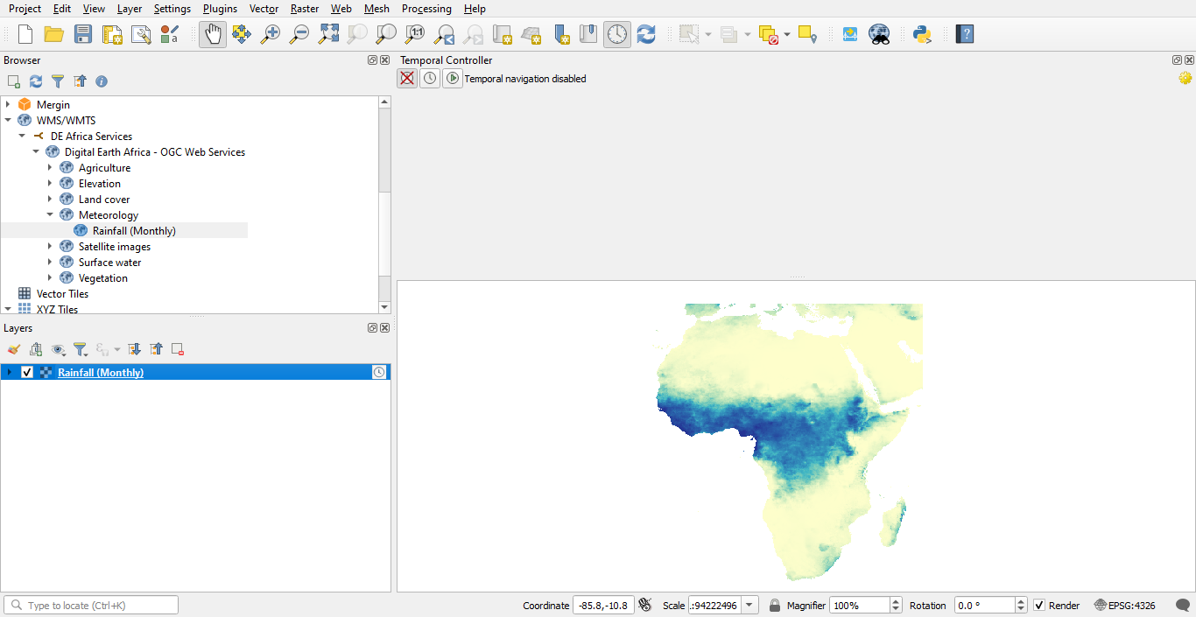Select the Pan Map tool
Image resolution: width=1196 pixels, height=617 pixels.
click(x=212, y=34)
